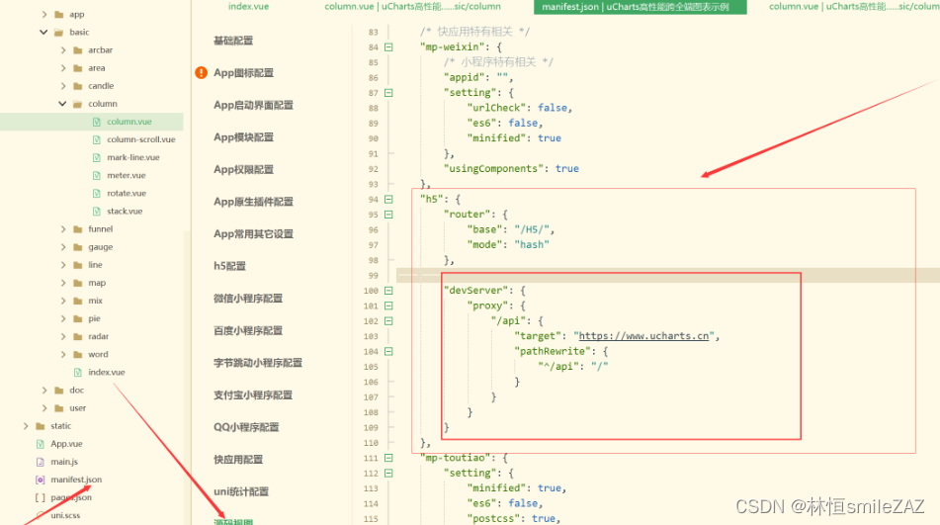Fold the mp-toutiao block at line 111
Viewport: 940px width, 525px height.
[x=388, y=458]
